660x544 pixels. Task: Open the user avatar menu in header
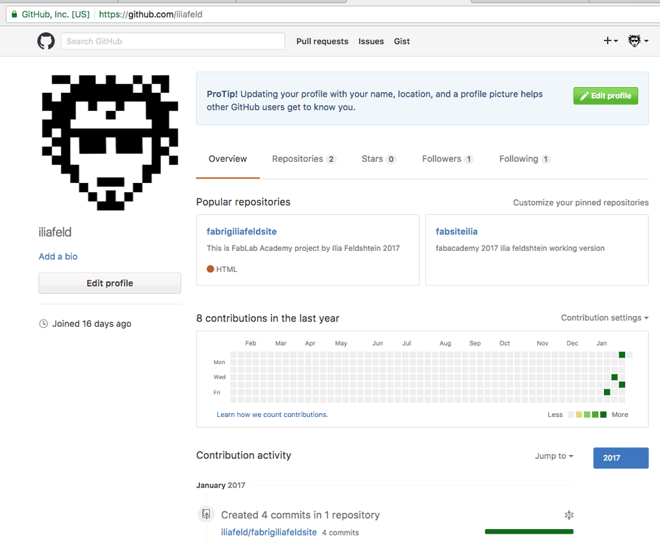638,41
